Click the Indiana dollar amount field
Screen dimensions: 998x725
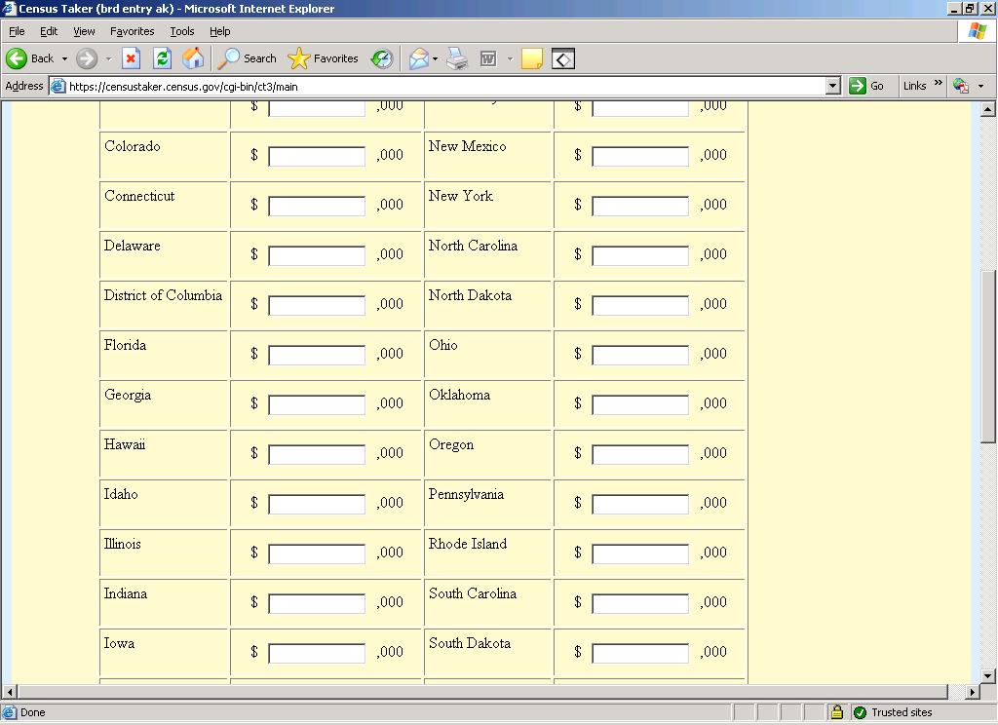click(x=317, y=603)
